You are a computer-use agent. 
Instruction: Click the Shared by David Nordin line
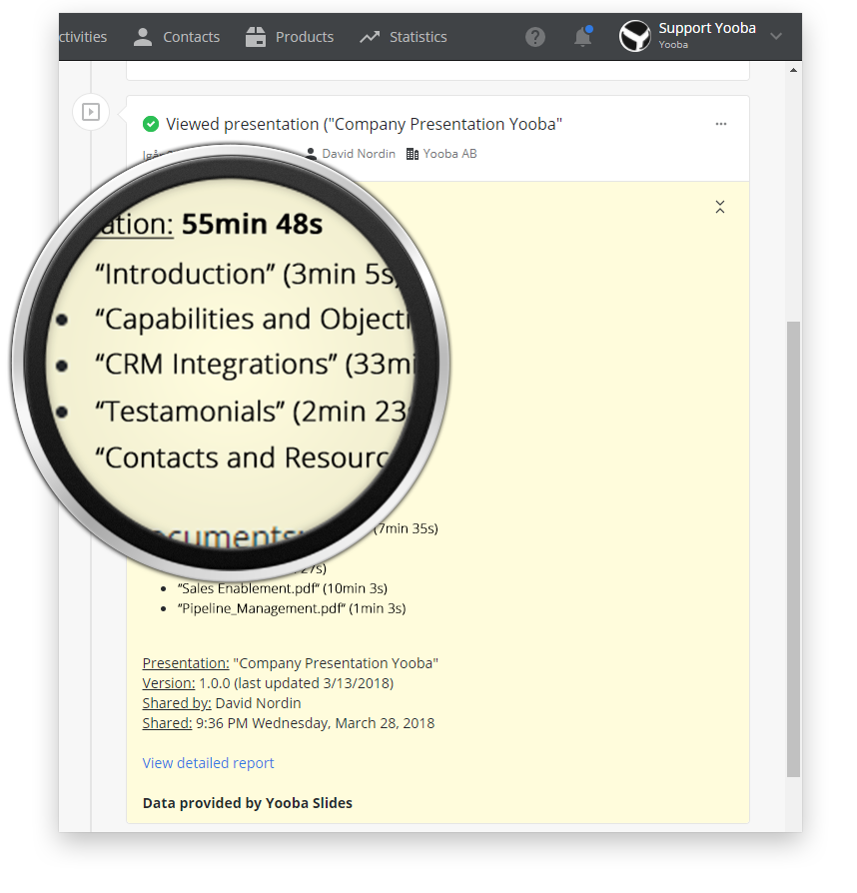(222, 703)
